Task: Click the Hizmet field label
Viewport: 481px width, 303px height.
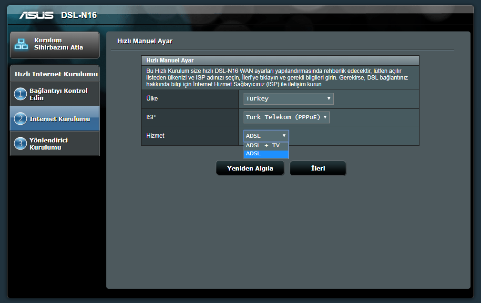Action: (x=155, y=136)
